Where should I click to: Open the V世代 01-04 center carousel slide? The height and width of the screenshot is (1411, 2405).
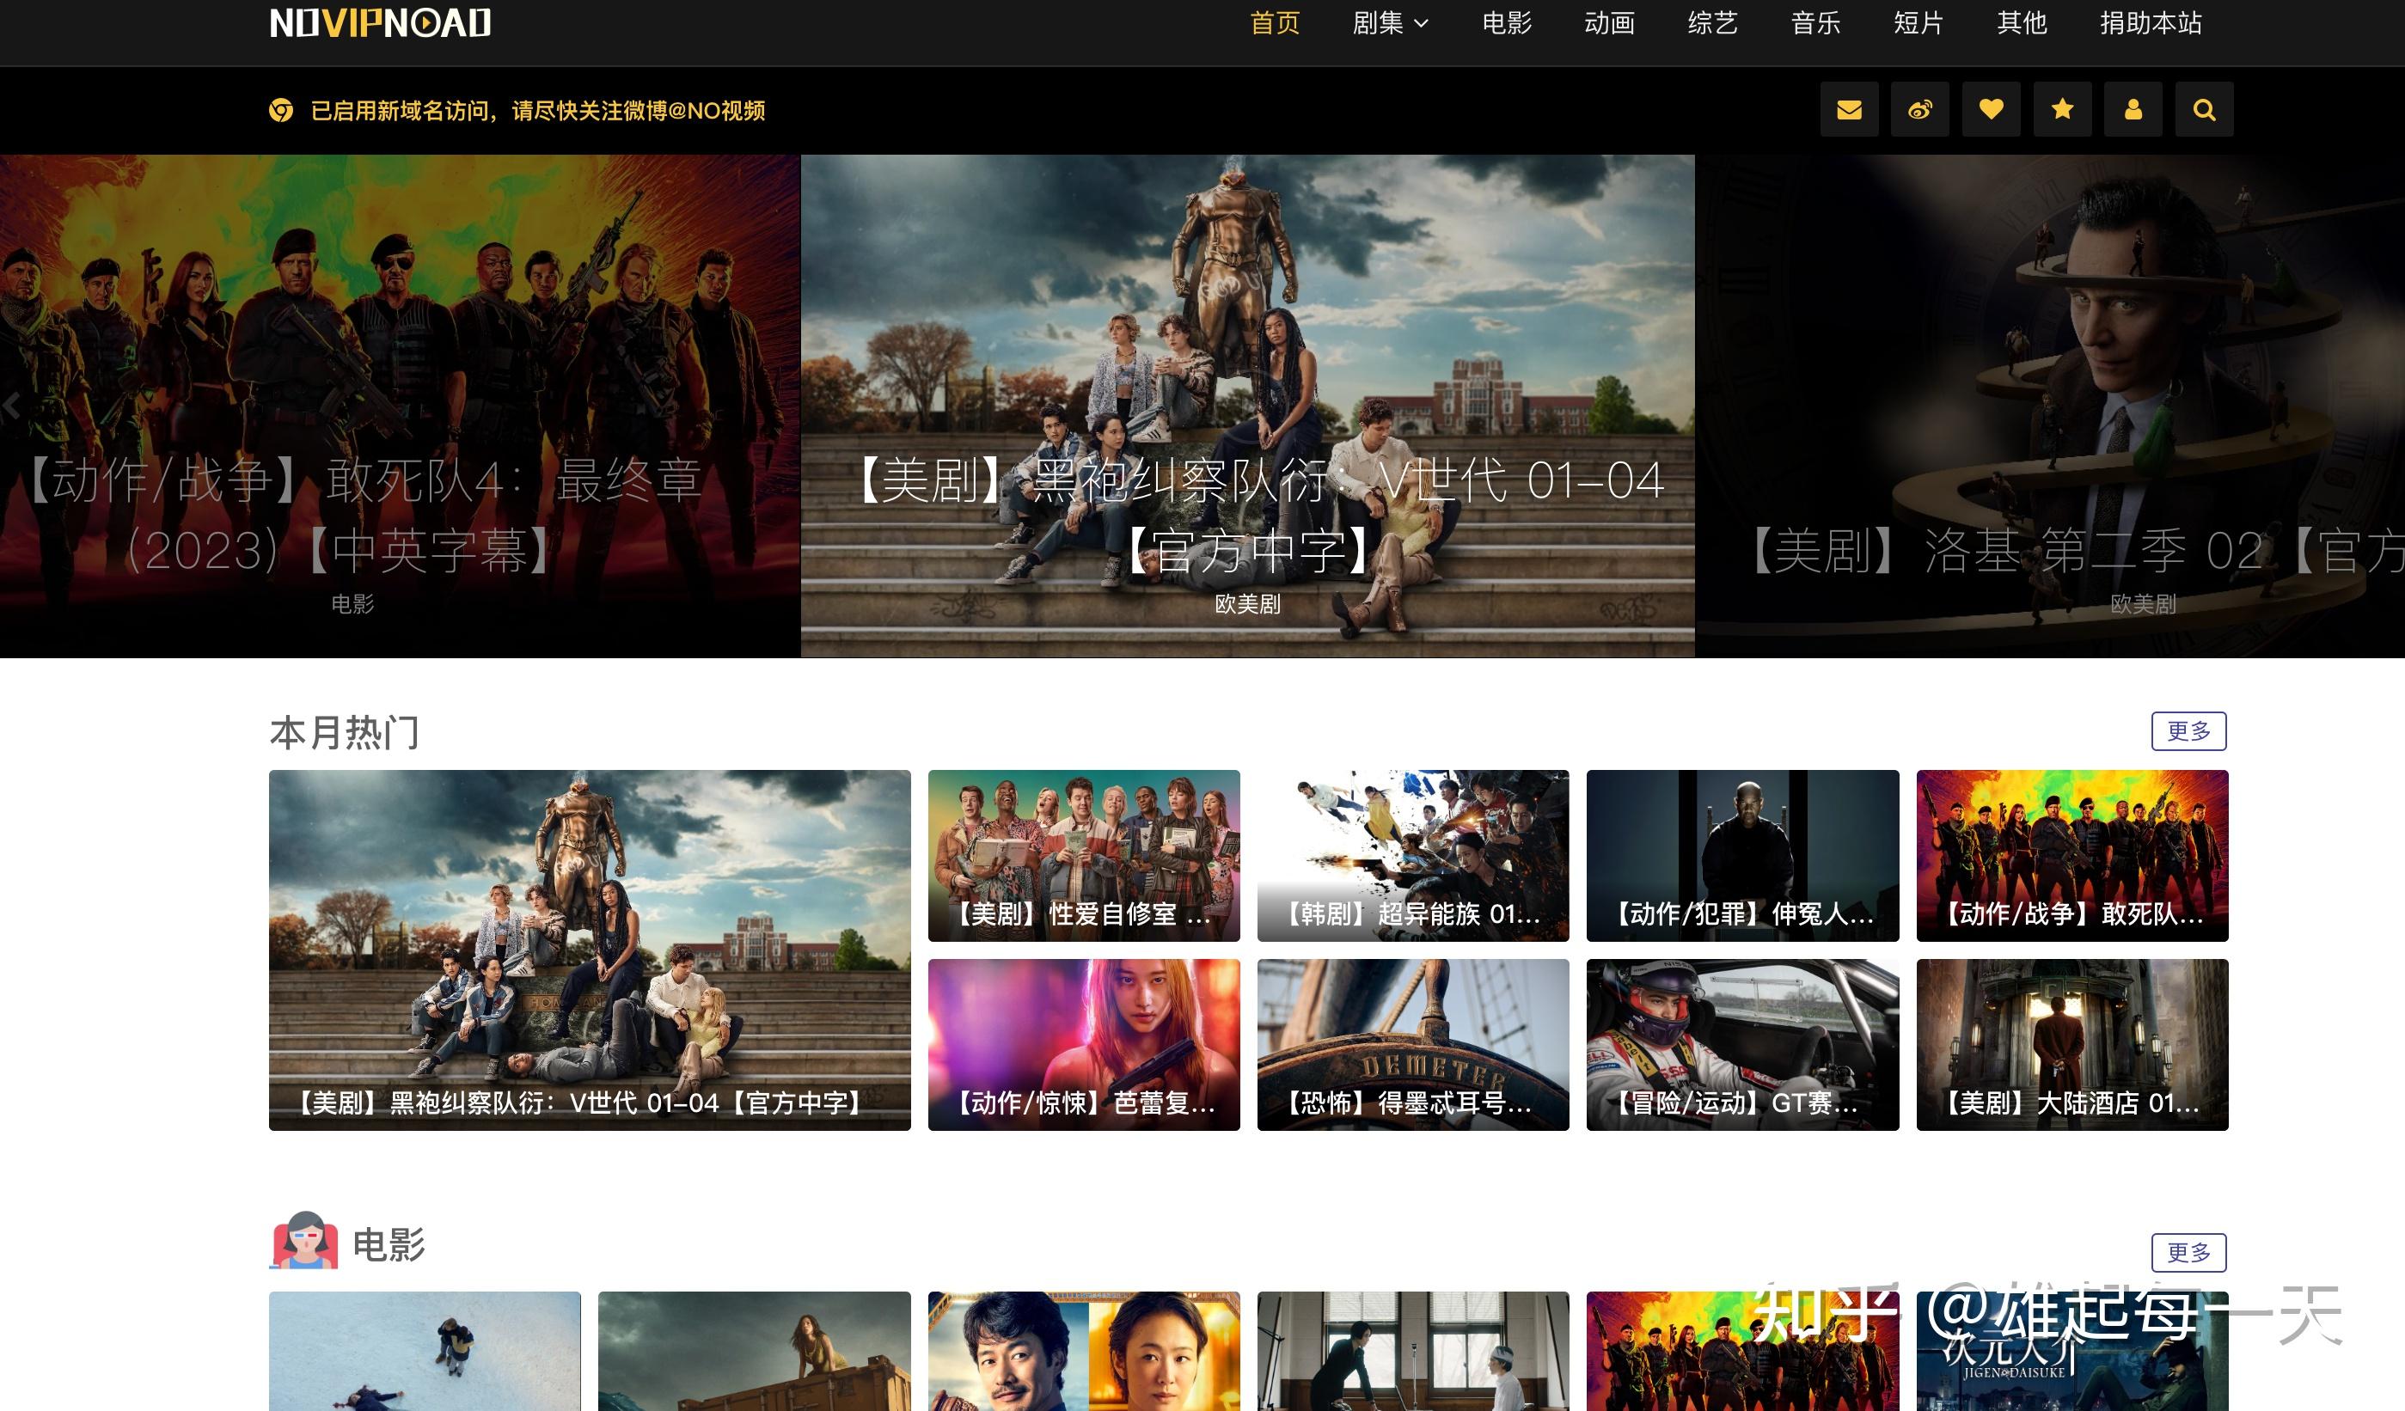1247,406
